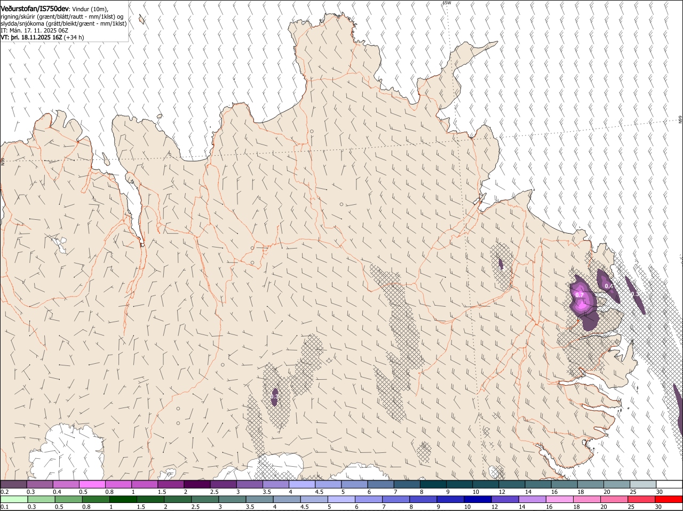Select dark teal snow swatch between 8 and 9
This screenshot has width=683, height=511.
coord(433,484)
